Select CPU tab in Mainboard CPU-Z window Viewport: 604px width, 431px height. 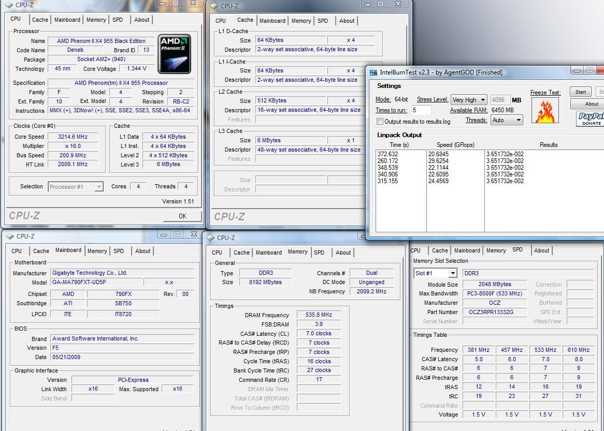point(17,251)
